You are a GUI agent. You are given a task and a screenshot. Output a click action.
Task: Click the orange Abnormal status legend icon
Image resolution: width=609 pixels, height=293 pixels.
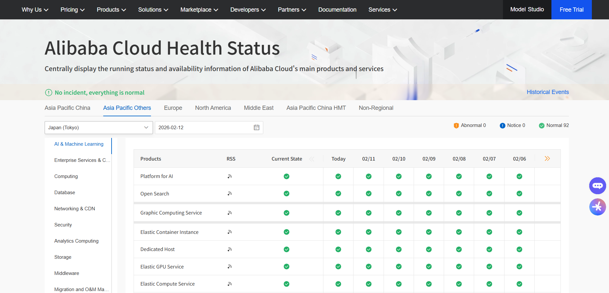tap(456, 125)
